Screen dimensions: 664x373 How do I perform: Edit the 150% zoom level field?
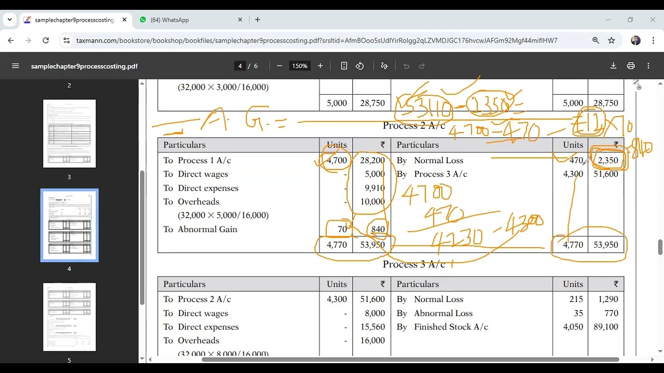click(x=299, y=66)
